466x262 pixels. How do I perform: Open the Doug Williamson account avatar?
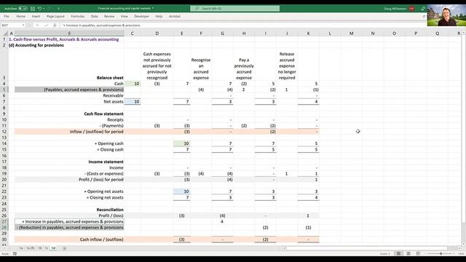coord(411,9)
